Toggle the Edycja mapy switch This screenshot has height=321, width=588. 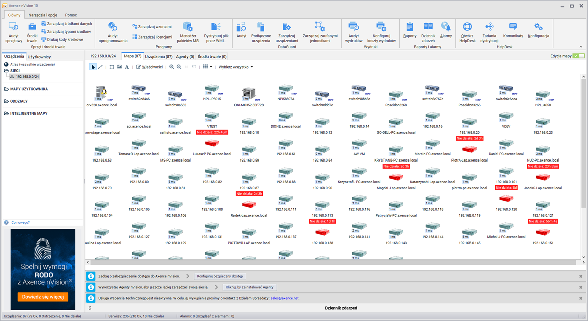[x=578, y=56]
